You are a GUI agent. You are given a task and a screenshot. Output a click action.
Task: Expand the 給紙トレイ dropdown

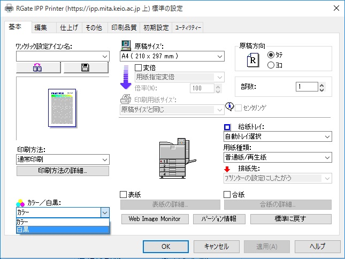[x=277, y=137]
